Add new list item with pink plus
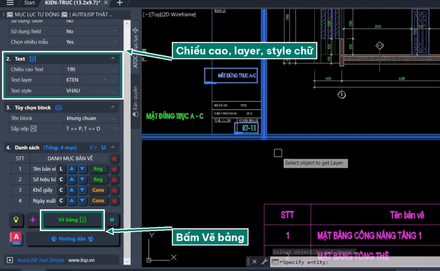This screenshot has height=271, width=440. pyautogui.click(x=33, y=220)
